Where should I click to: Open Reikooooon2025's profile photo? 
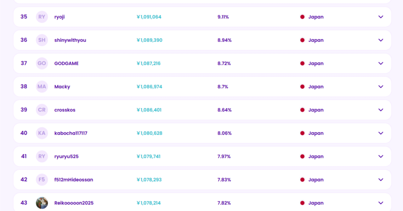pos(42,203)
